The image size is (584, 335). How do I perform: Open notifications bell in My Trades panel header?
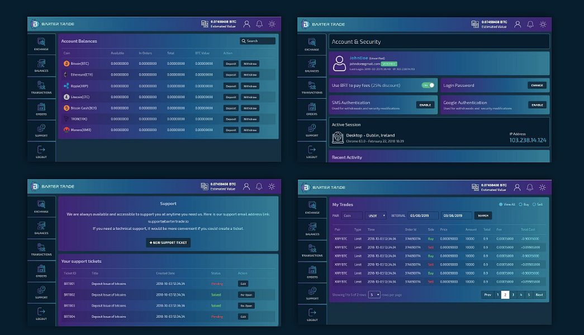pos(530,188)
